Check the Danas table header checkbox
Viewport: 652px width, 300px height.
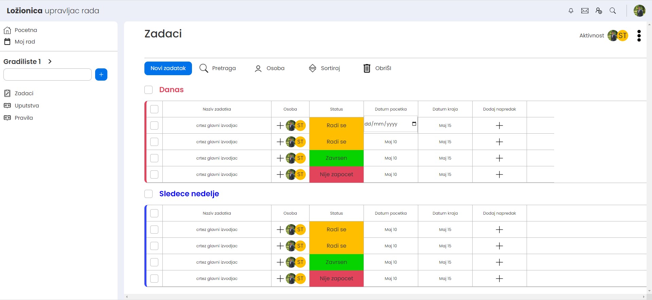154,109
